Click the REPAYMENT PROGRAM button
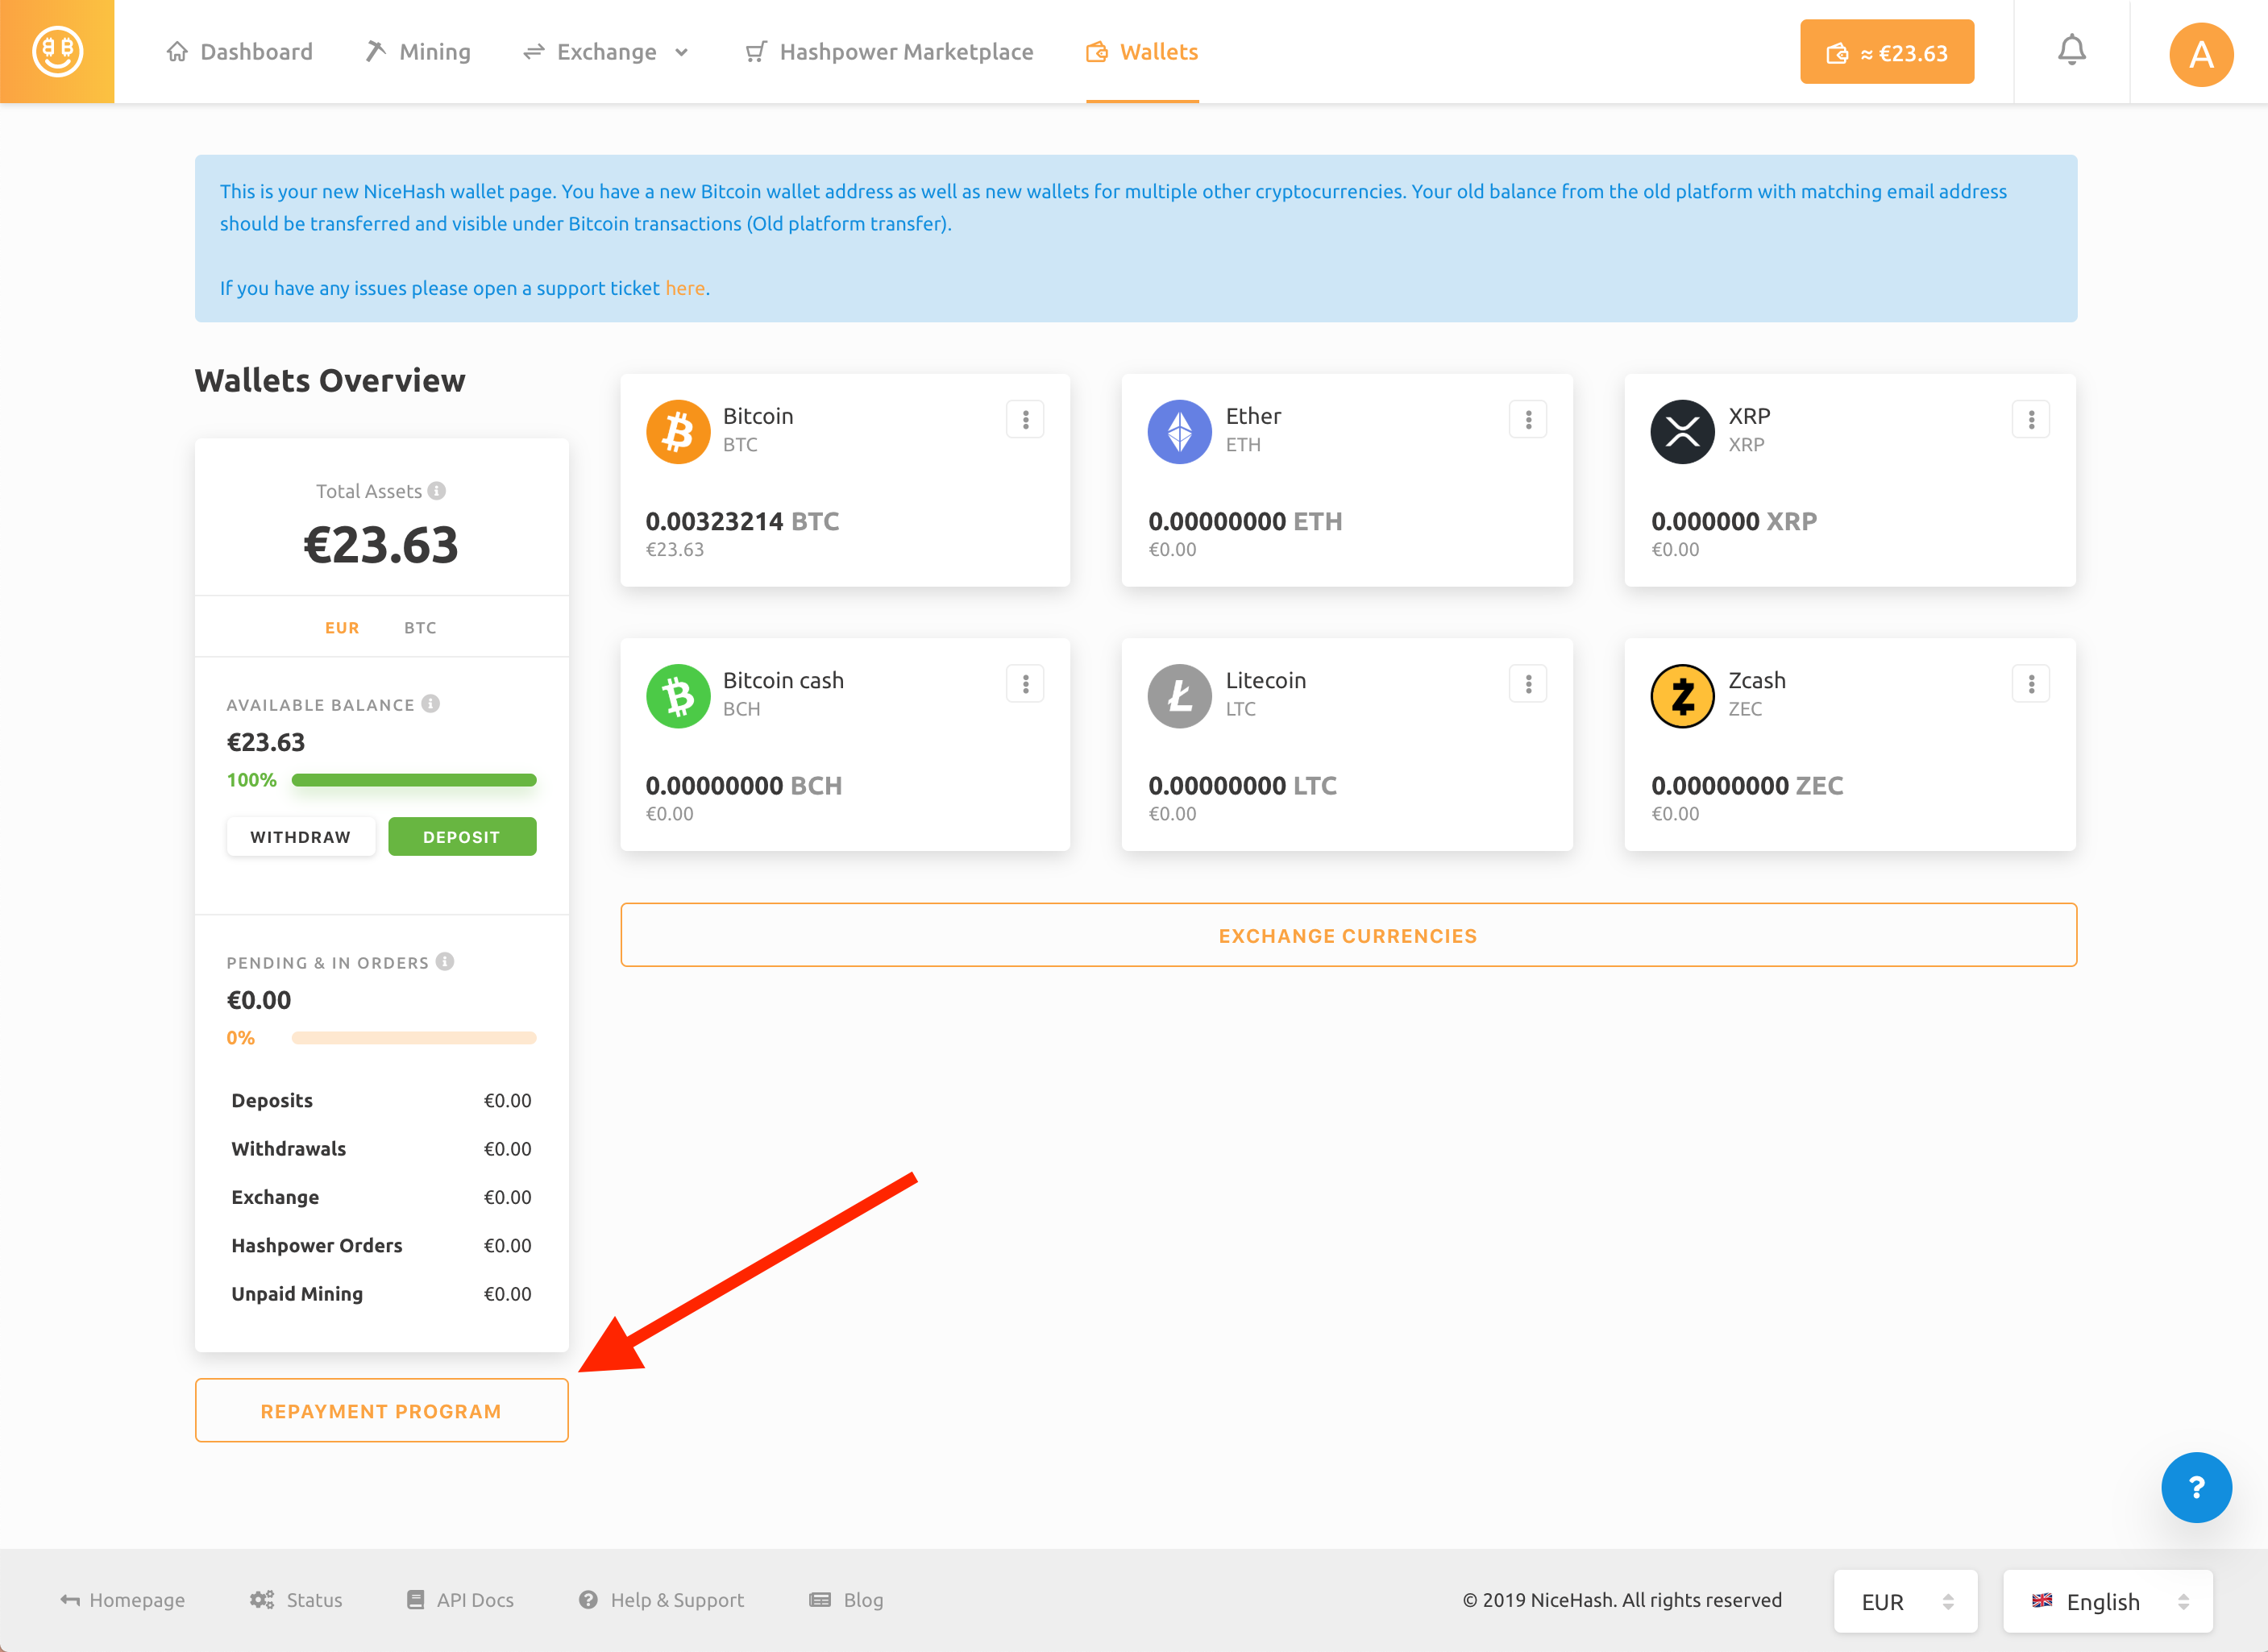The width and height of the screenshot is (2268, 1652). (380, 1409)
